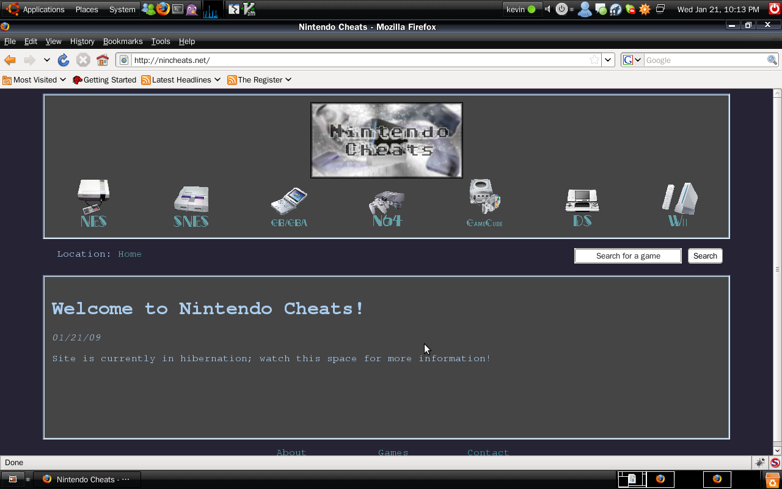
Task: Open the Bookmarks menu
Action: (x=122, y=41)
